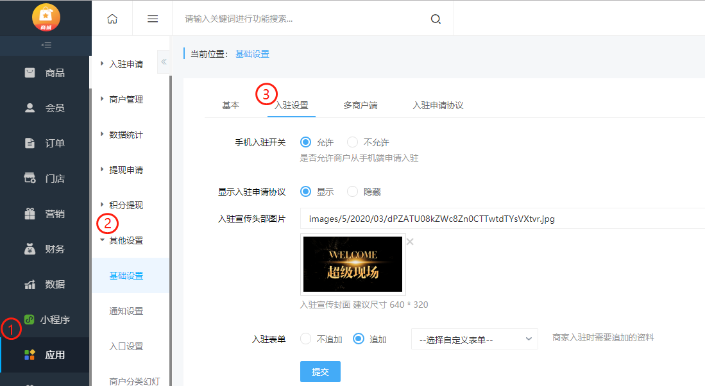Open the 小程序 green icon

pyautogui.click(x=30, y=319)
